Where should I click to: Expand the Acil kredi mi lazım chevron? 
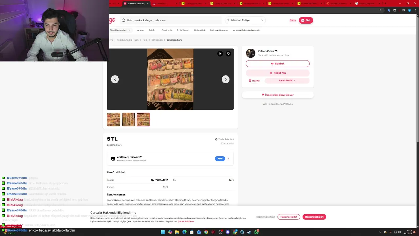(x=228, y=159)
